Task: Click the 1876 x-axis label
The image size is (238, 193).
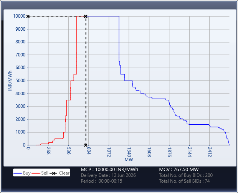Action: (x=169, y=152)
